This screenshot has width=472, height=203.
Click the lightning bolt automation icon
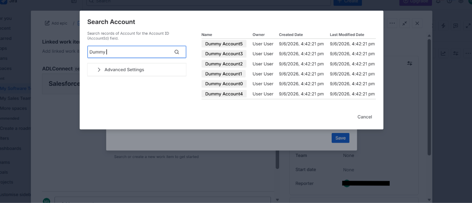(x=443, y=26)
